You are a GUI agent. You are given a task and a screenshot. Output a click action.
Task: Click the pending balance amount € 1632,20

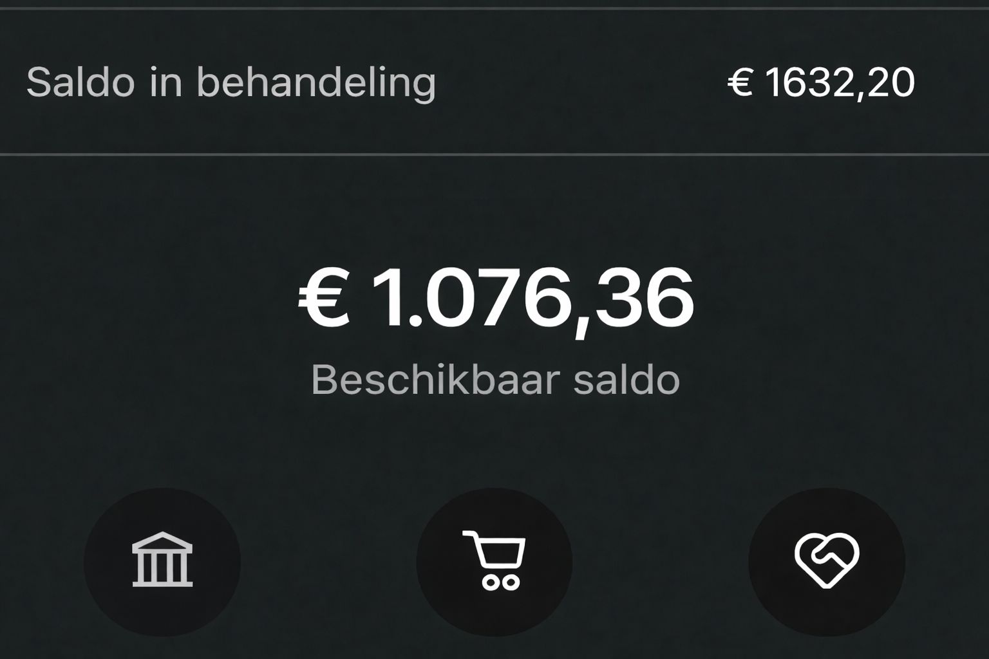[x=821, y=82]
